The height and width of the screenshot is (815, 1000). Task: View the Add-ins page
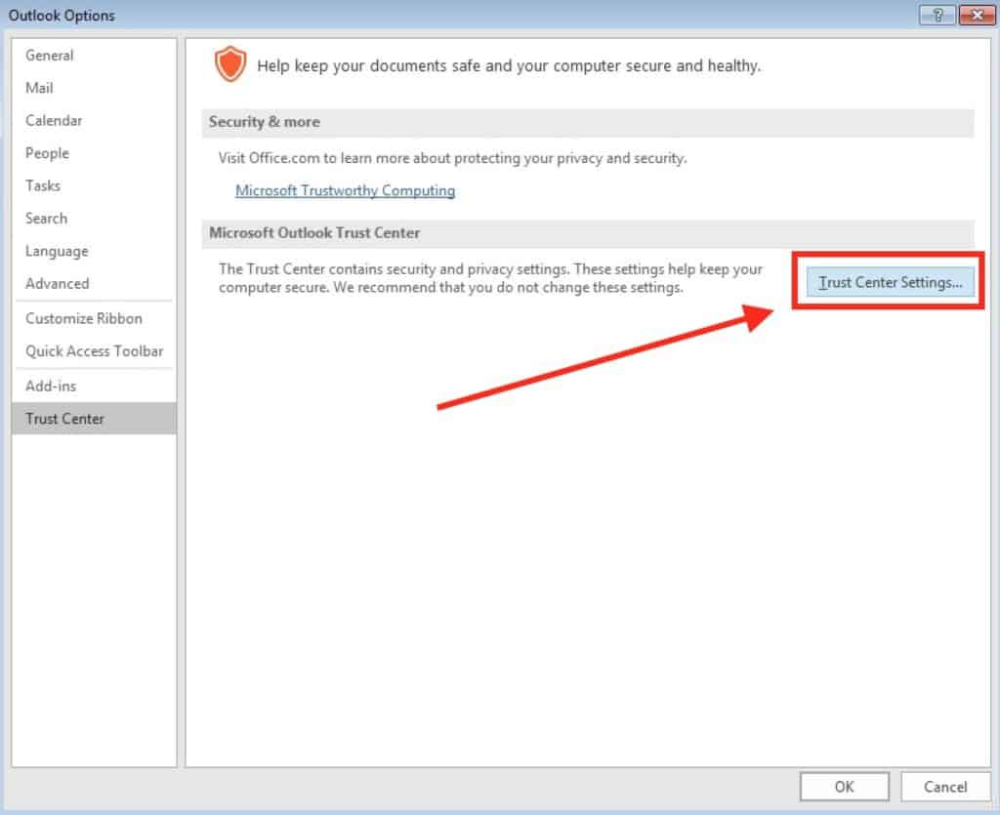[50, 386]
